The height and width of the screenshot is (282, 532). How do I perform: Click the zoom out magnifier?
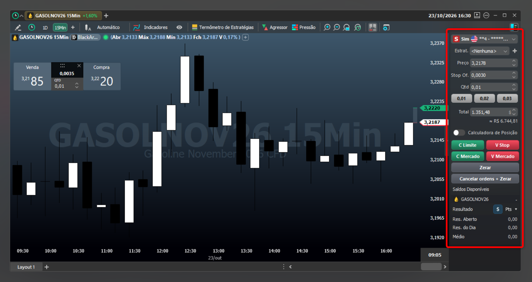[x=337, y=28]
